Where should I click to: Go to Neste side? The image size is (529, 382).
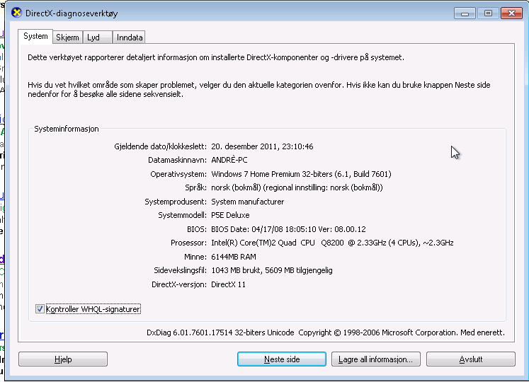click(x=282, y=359)
